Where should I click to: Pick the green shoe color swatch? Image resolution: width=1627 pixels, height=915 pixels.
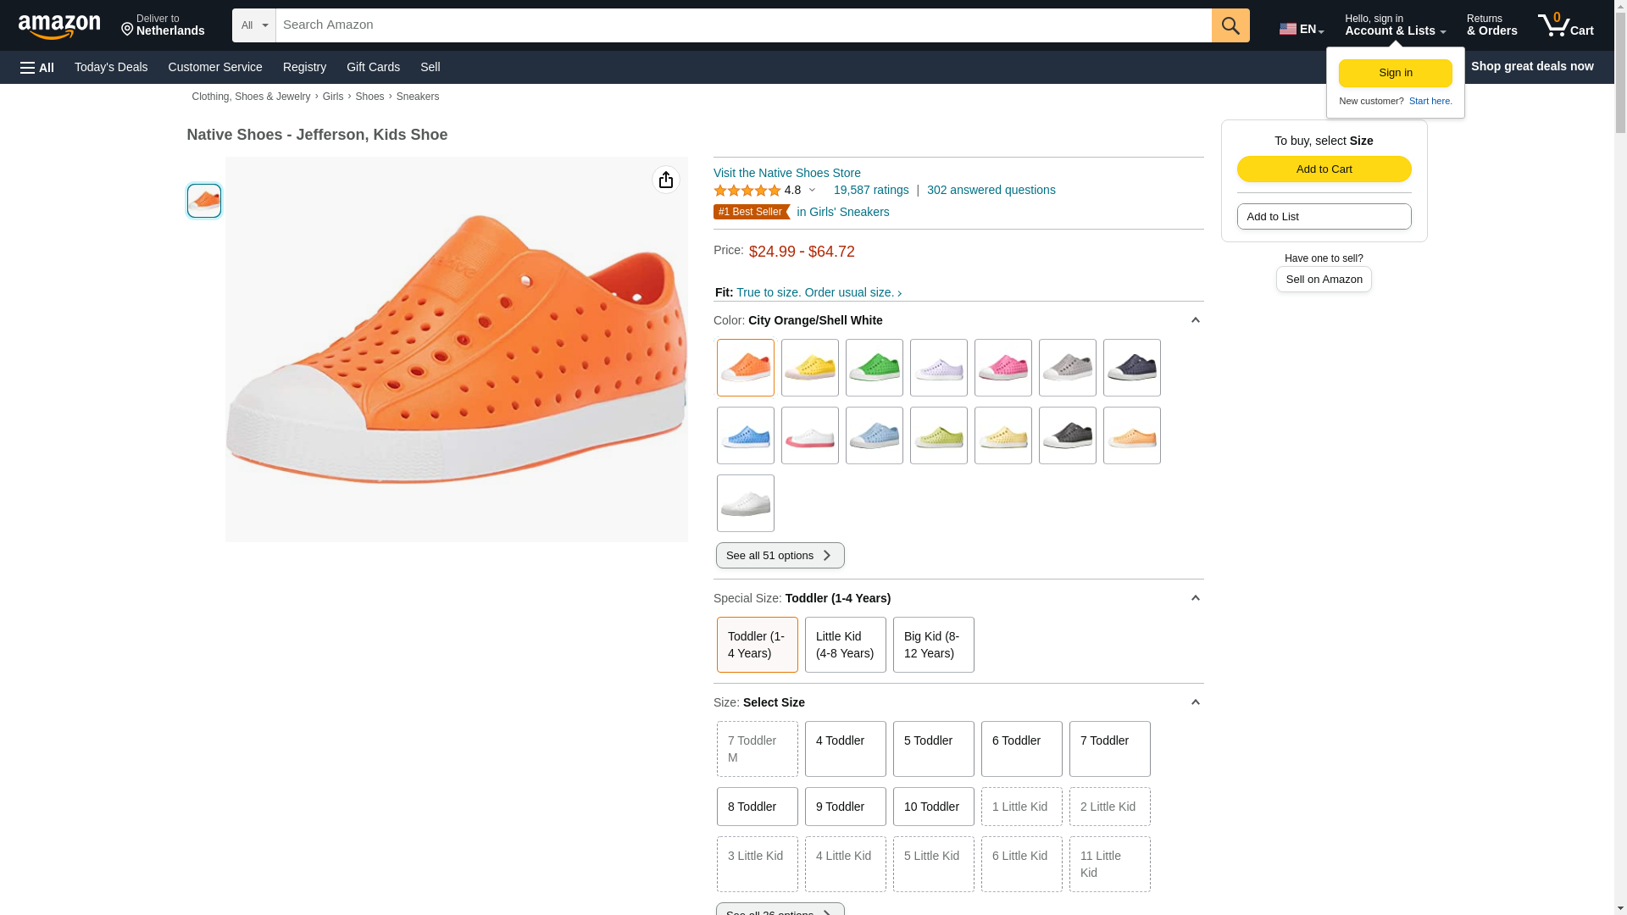[x=874, y=368]
